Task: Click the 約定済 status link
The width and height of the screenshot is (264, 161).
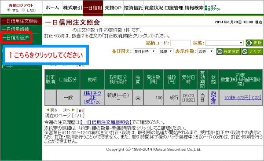Action: tap(213, 98)
